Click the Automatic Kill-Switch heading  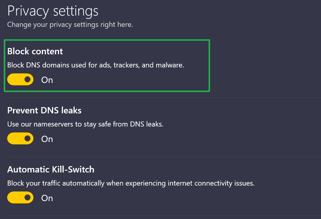pyautogui.click(x=50, y=169)
